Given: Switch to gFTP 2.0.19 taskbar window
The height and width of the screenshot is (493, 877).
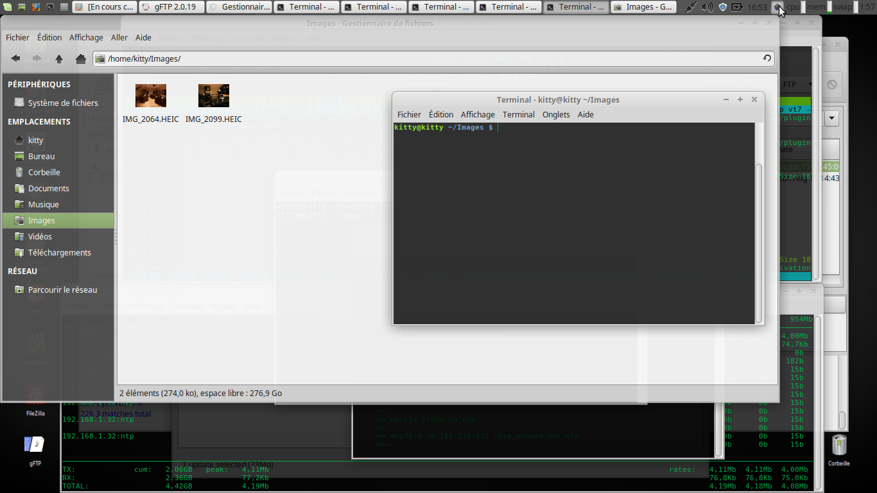Looking at the screenshot, I should tap(171, 7).
